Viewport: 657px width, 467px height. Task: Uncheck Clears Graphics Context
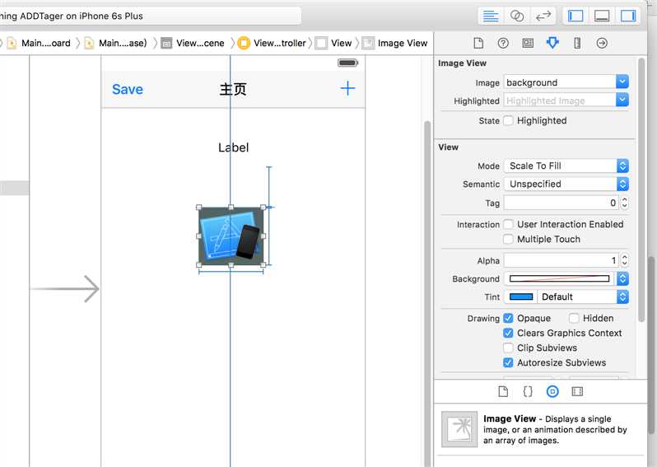pyautogui.click(x=508, y=333)
